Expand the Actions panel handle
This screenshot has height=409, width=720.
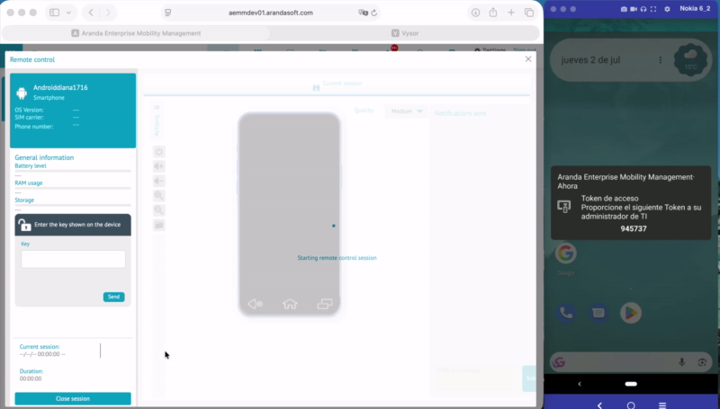(x=157, y=121)
